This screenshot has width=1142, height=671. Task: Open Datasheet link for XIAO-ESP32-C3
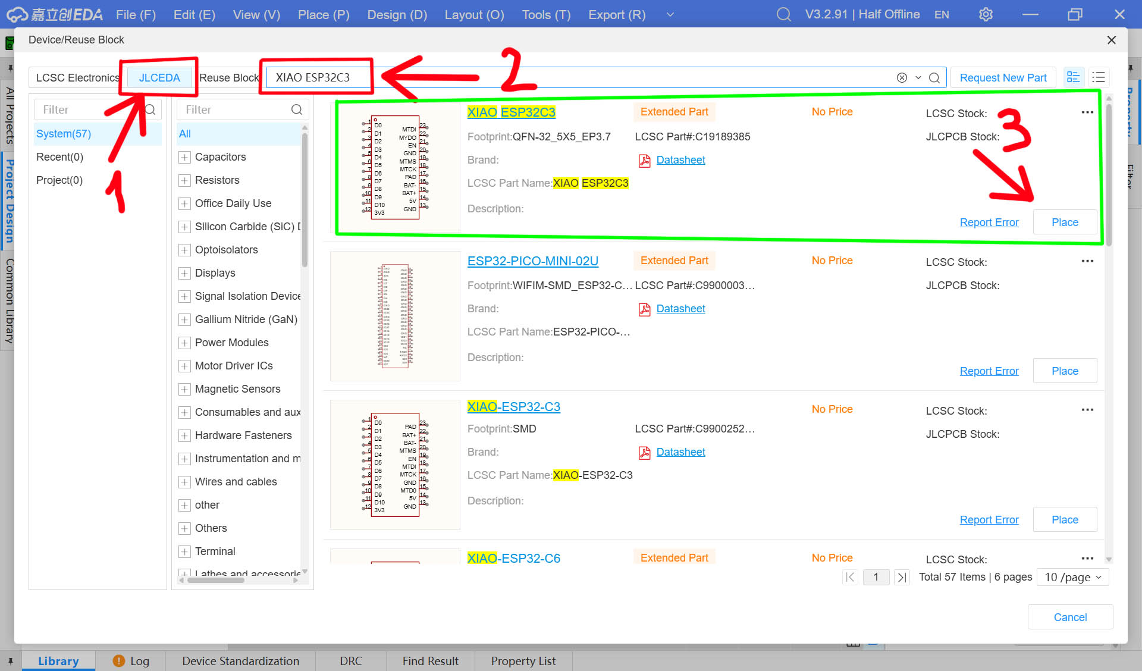680,452
